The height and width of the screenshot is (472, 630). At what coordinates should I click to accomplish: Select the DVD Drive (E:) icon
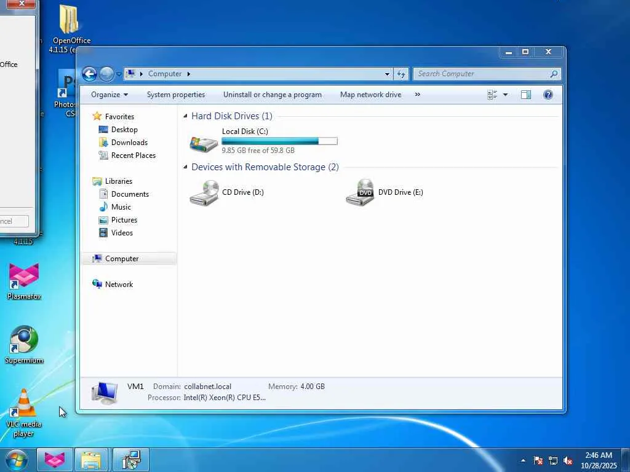click(360, 192)
